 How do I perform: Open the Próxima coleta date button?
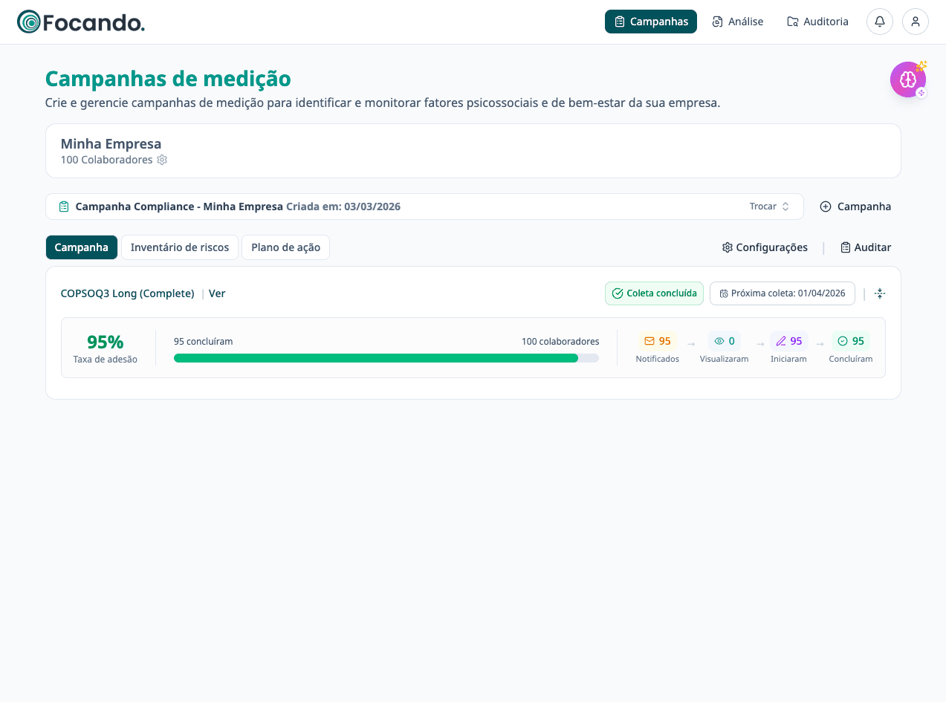tap(782, 293)
